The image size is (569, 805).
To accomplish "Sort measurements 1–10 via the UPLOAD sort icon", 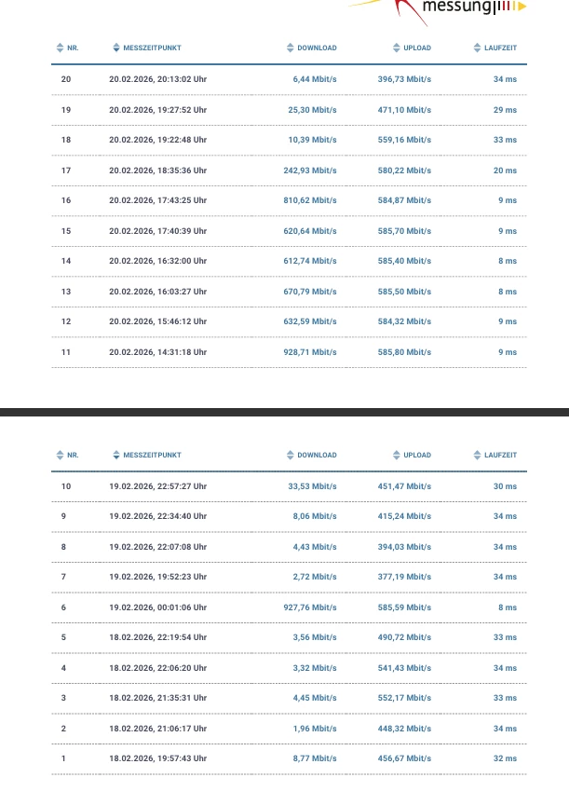I will (396, 455).
